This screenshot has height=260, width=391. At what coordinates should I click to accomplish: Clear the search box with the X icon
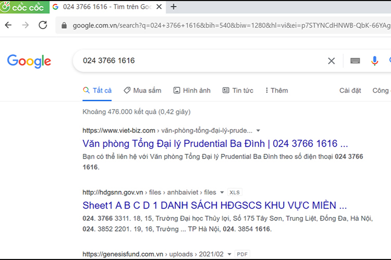[x=331, y=61]
